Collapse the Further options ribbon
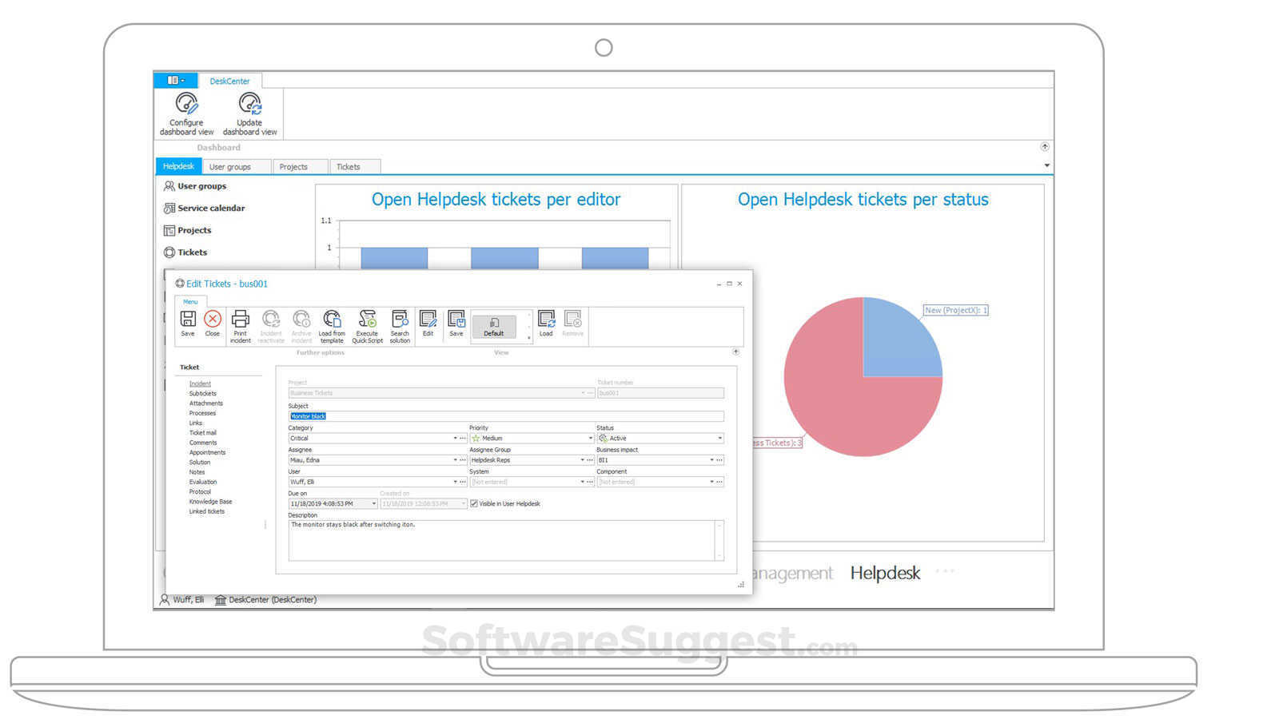Viewport: 1279px width, 719px height. tap(735, 352)
